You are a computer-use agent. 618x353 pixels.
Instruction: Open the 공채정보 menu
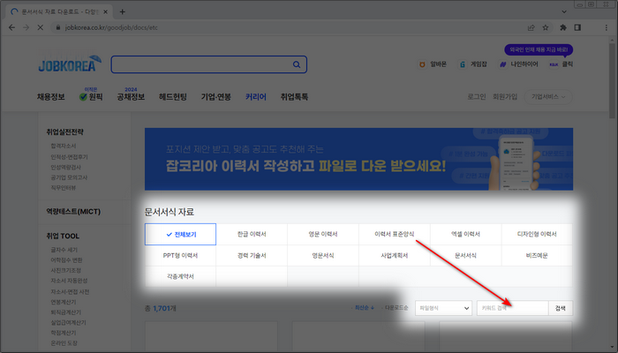pos(131,97)
